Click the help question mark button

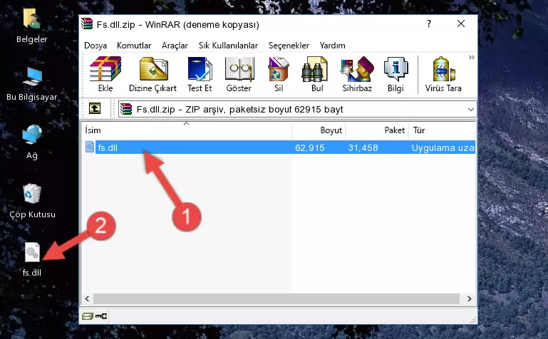click(x=429, y=24)
